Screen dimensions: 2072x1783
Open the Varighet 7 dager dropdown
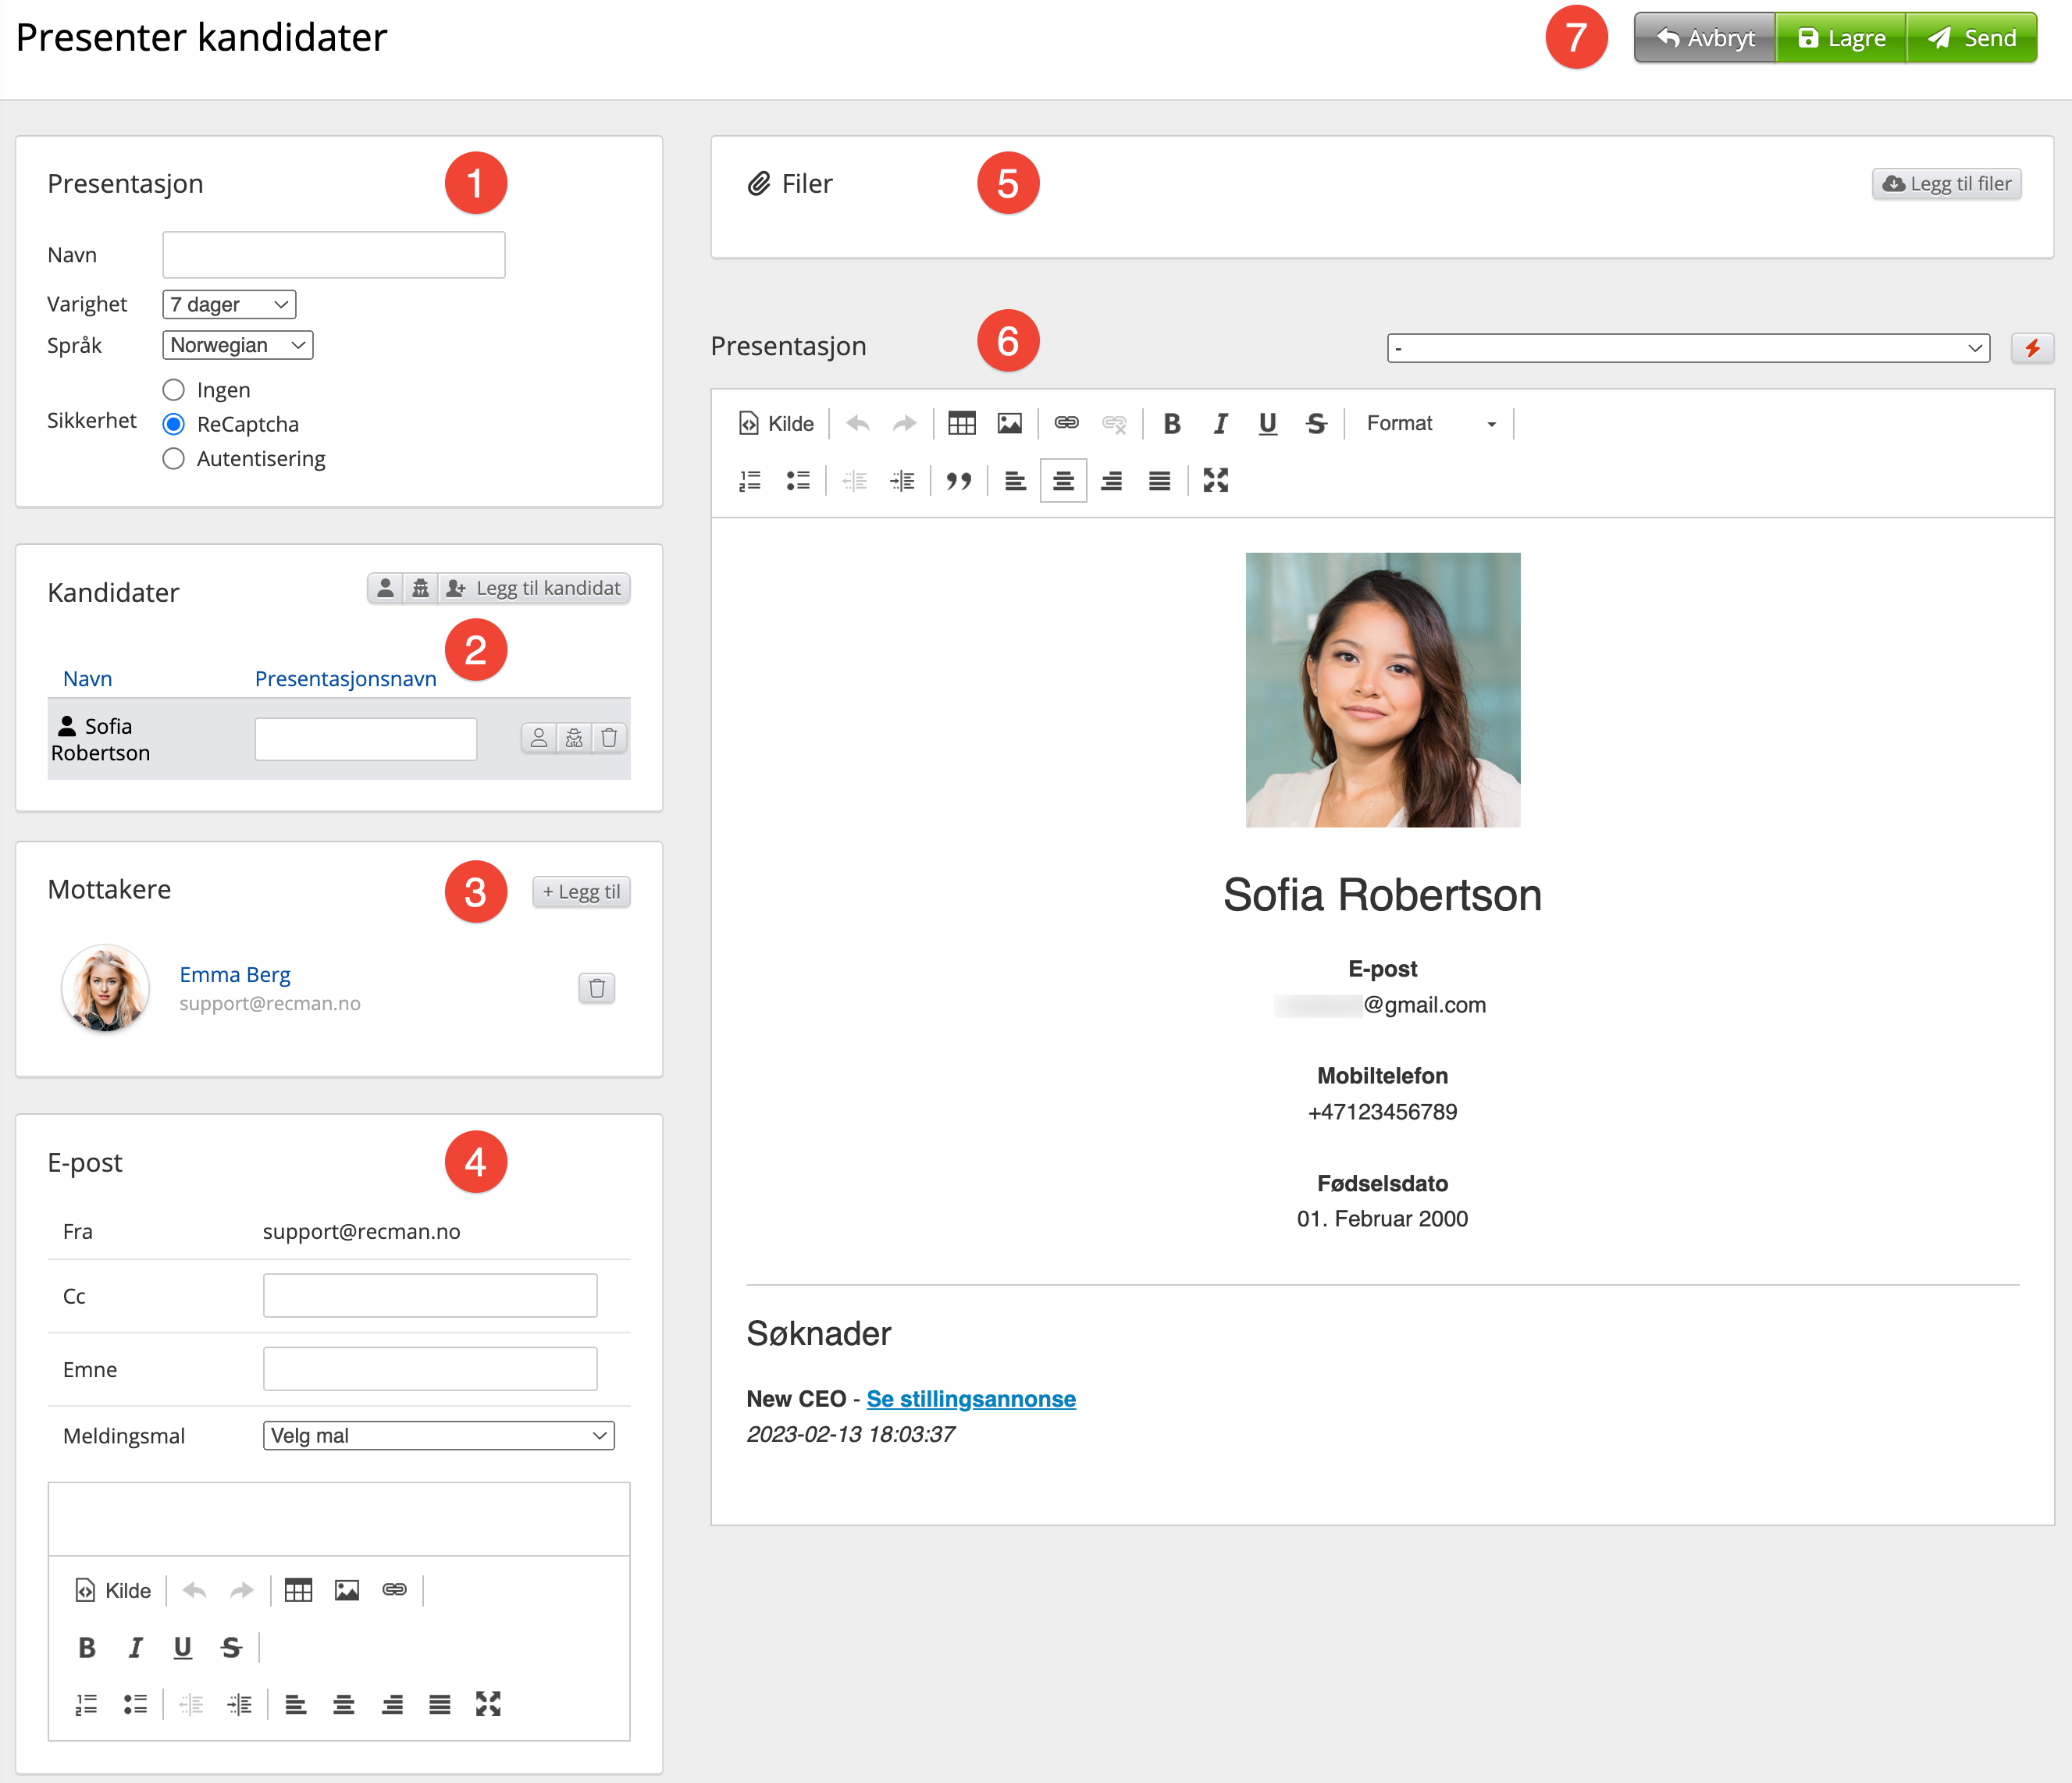tap(229, 304)
